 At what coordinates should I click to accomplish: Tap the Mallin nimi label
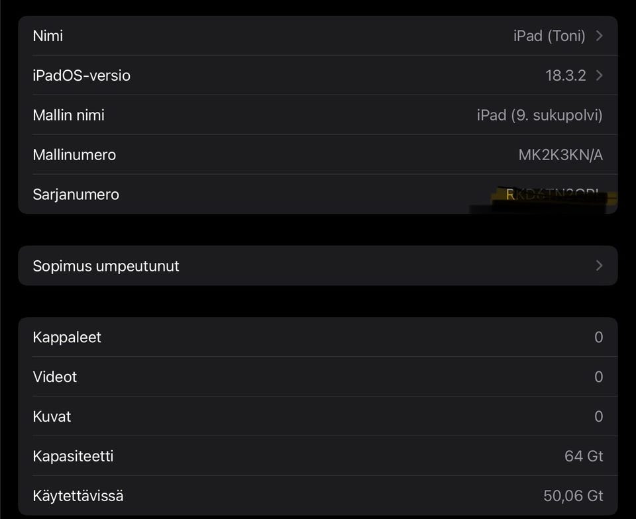[x=68, y=115]
